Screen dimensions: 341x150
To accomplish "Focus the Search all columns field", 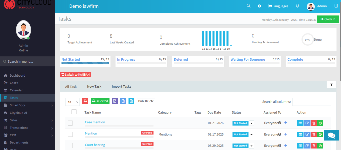I will (312, 102).
